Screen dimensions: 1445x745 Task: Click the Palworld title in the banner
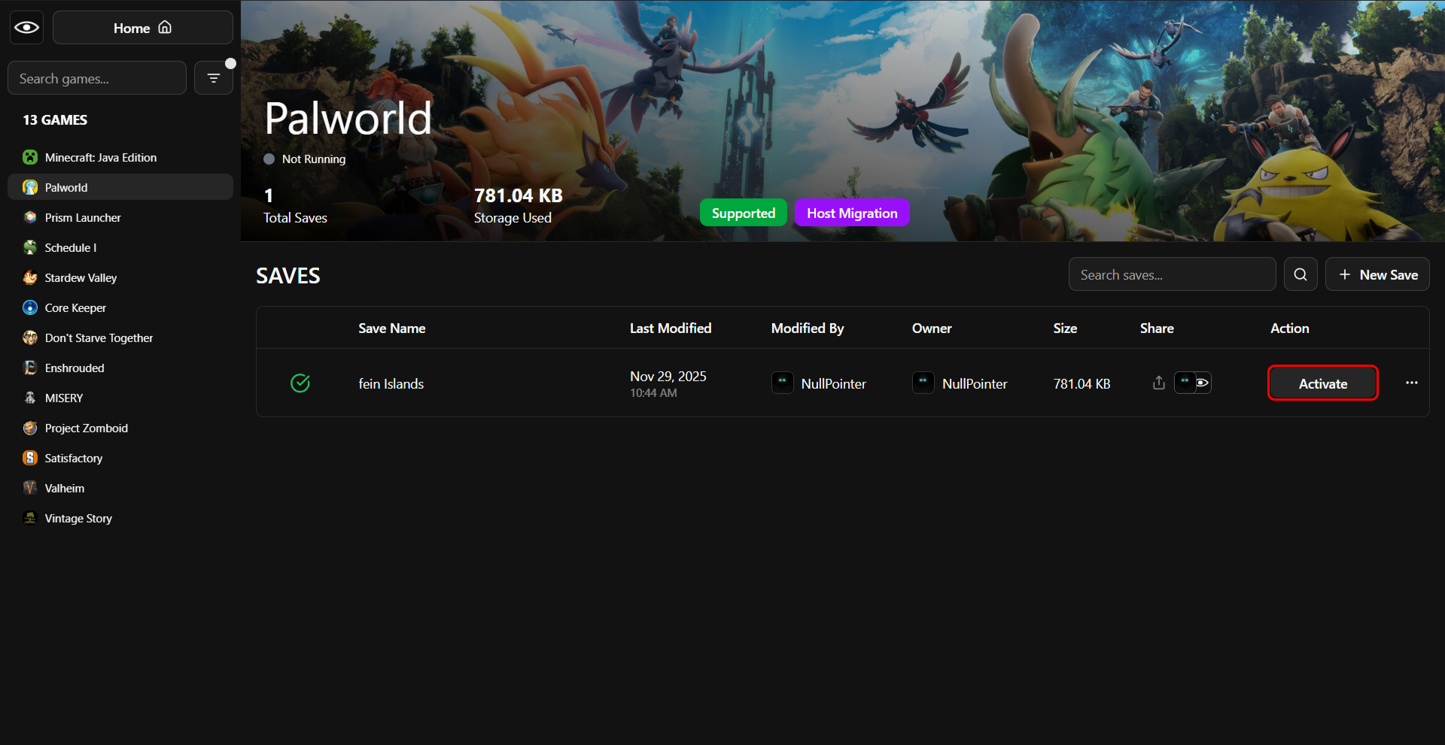pos(348,118)
